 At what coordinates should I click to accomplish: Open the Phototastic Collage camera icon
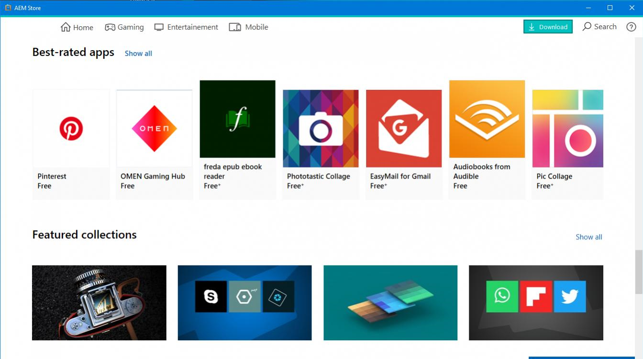click(x=321, y=129)
